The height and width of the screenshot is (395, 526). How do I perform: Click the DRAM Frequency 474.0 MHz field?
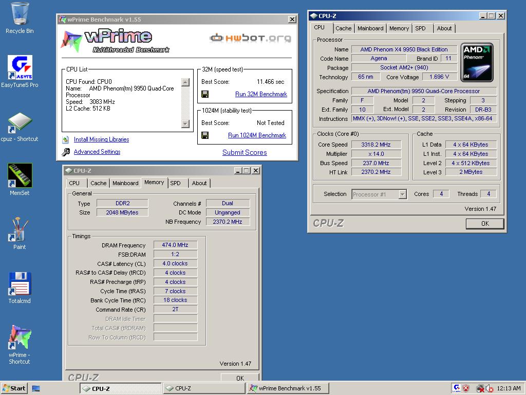pyautogui.click(x=175, y=245)
